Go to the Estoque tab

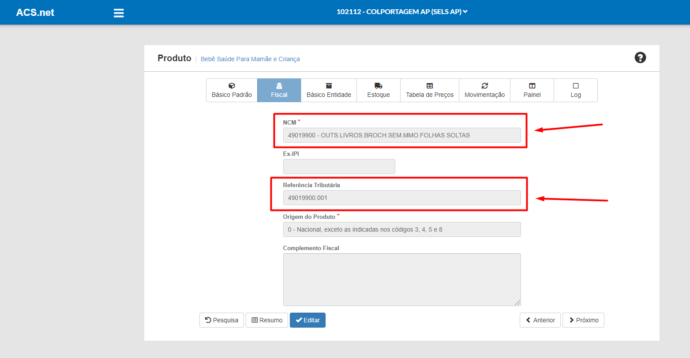379,90
